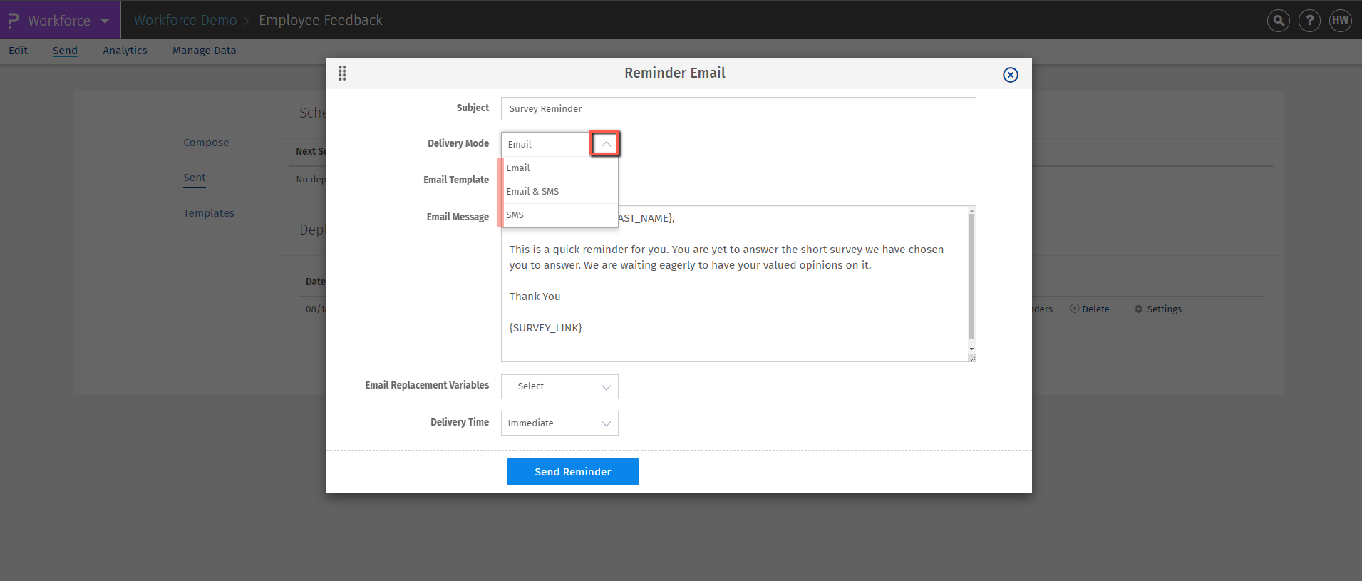The height and width of the screenshot is (581, 1362).
Task: Open the help question mark icon
Action: point(1309,21)
